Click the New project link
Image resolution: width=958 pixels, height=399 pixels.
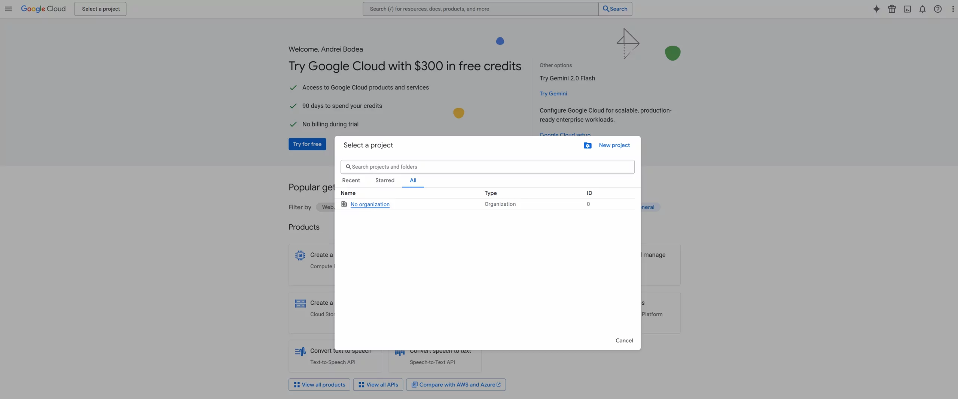[614, 145]
